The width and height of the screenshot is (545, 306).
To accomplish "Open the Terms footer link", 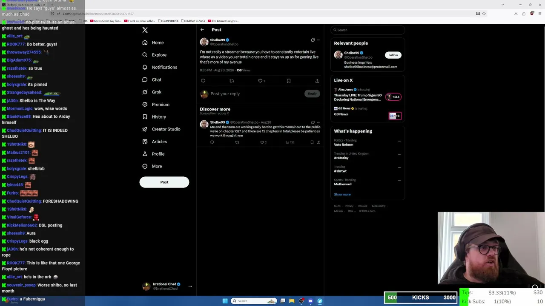I will pyautogui.click(x=337, y=206).
